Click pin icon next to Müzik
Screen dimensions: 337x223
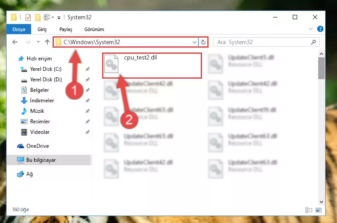pyautogui.click(x=88, y=111)
